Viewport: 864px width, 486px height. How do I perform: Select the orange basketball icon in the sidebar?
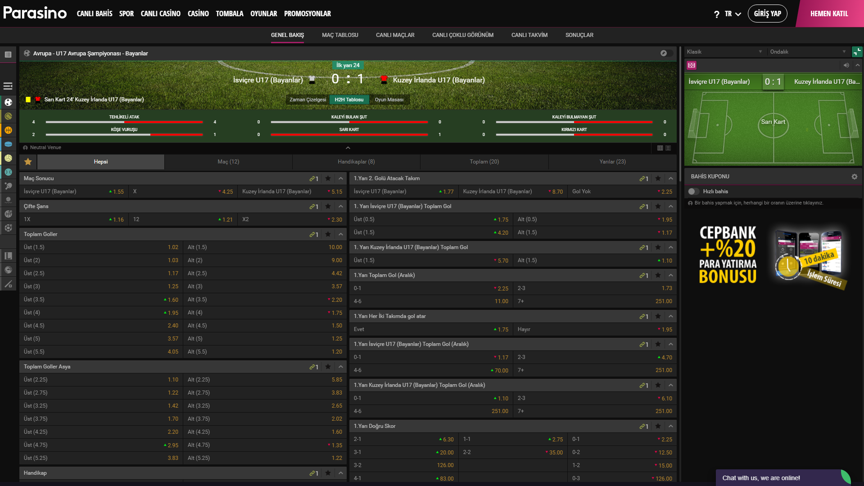coord(8,130)
